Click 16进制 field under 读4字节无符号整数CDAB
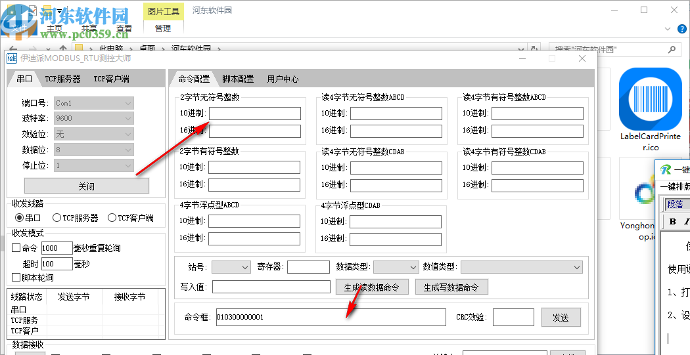The width and height of the screenshot is (690, 355). [396, 186]
